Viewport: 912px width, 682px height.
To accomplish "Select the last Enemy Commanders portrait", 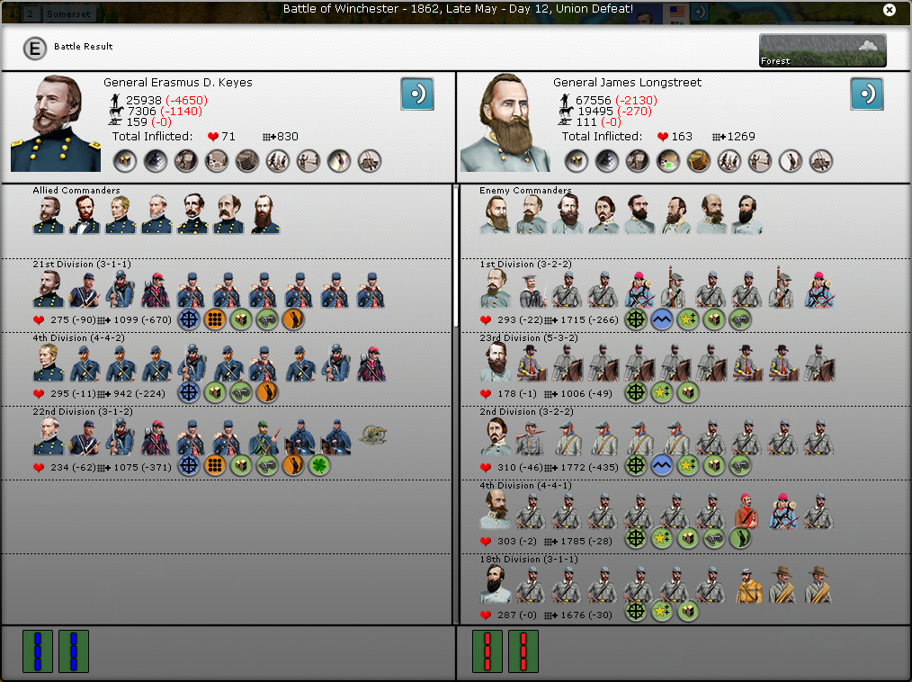I will click(747, 215).
